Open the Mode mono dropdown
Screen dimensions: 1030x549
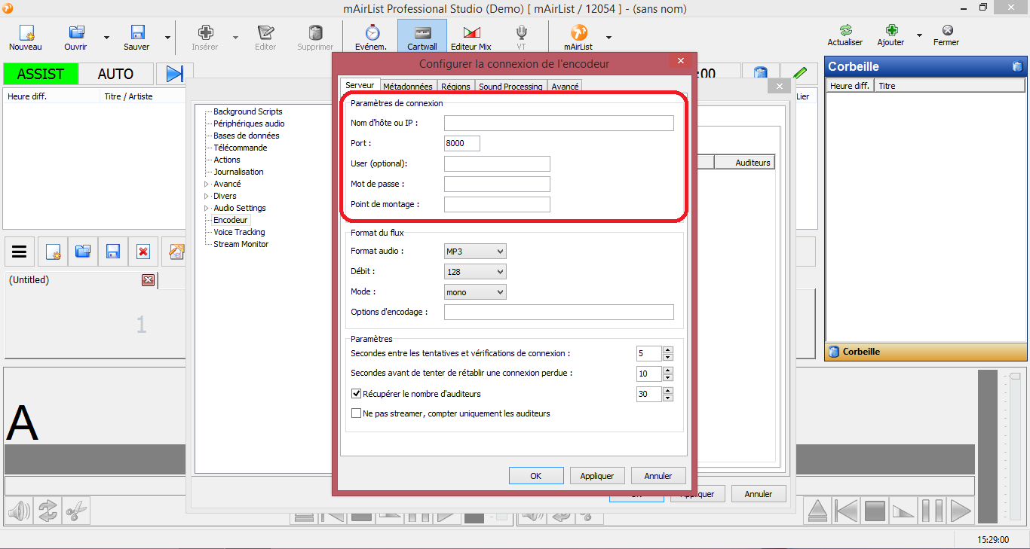476,291
